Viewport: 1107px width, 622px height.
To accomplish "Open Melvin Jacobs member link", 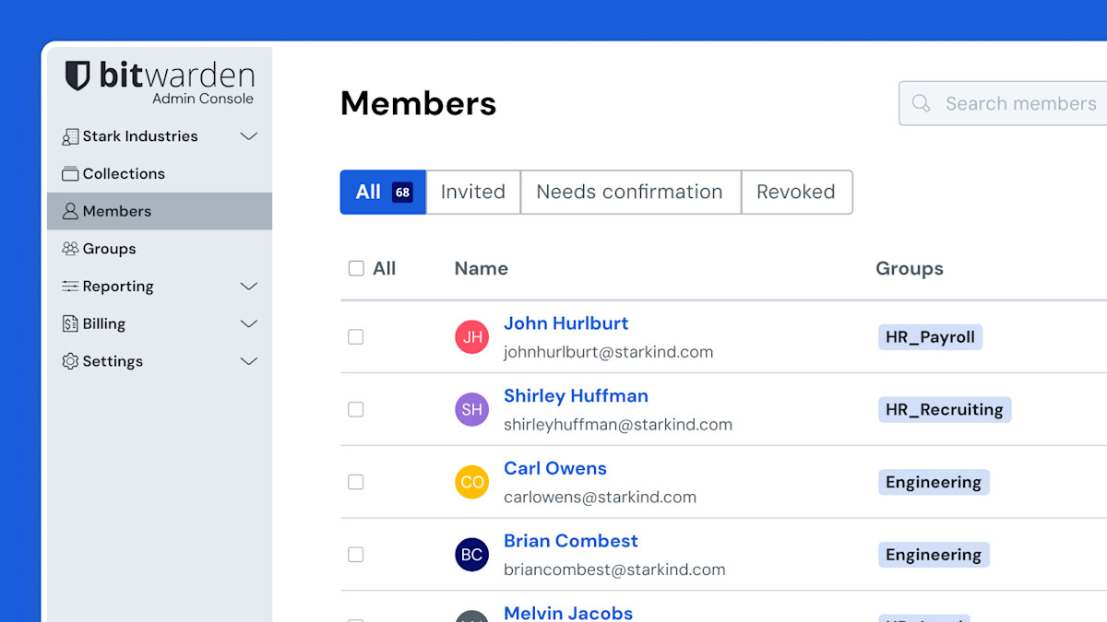I will 567,613.
